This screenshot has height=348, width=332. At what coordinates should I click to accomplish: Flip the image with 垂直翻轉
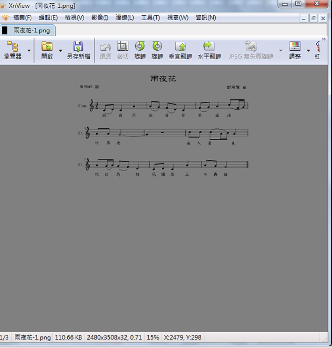click(x=180, y=50)
